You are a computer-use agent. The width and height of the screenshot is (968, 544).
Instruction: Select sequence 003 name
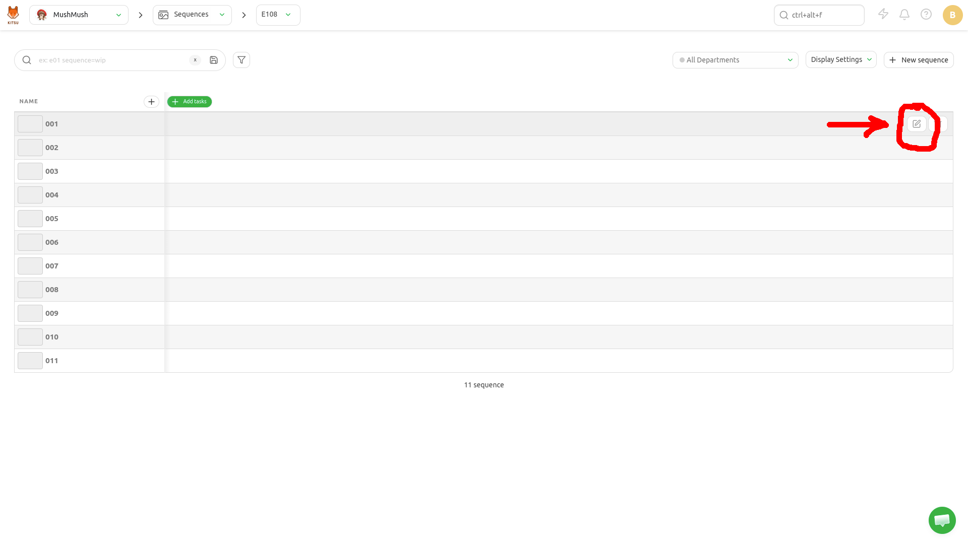point(51,171)
